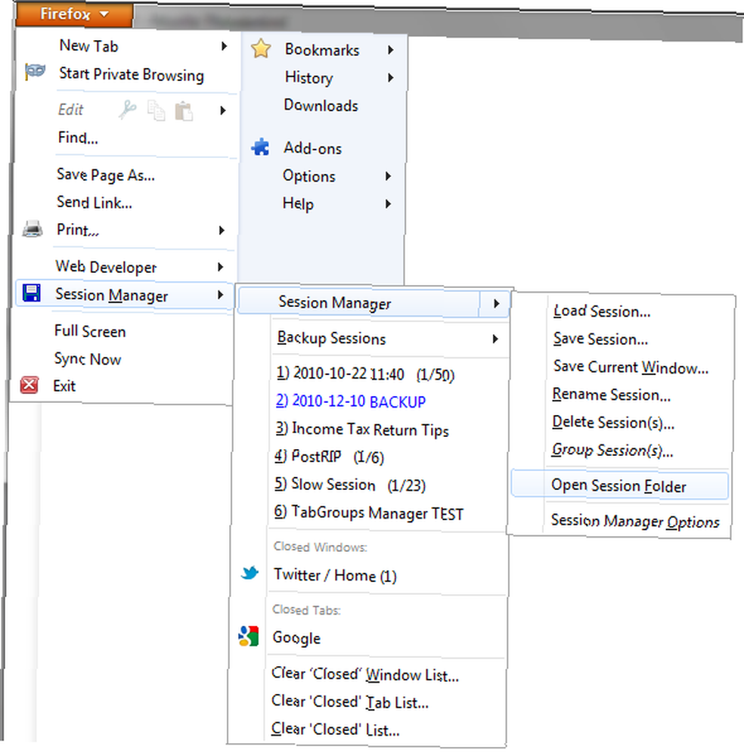Load the PostRIP session
The width and height of the screenshot is (744, 756).
pos(330,457)
